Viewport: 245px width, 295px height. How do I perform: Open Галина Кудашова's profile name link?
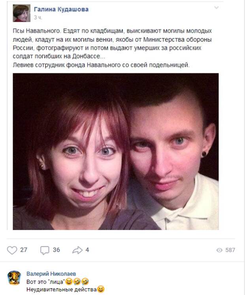pos(61,9)
